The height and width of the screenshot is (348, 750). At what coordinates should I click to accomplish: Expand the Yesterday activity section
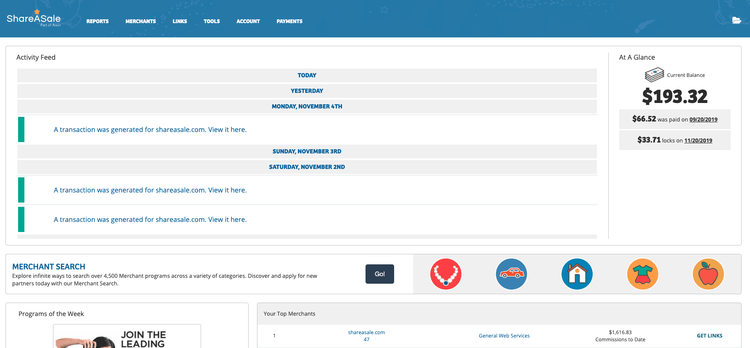(307, 91)
